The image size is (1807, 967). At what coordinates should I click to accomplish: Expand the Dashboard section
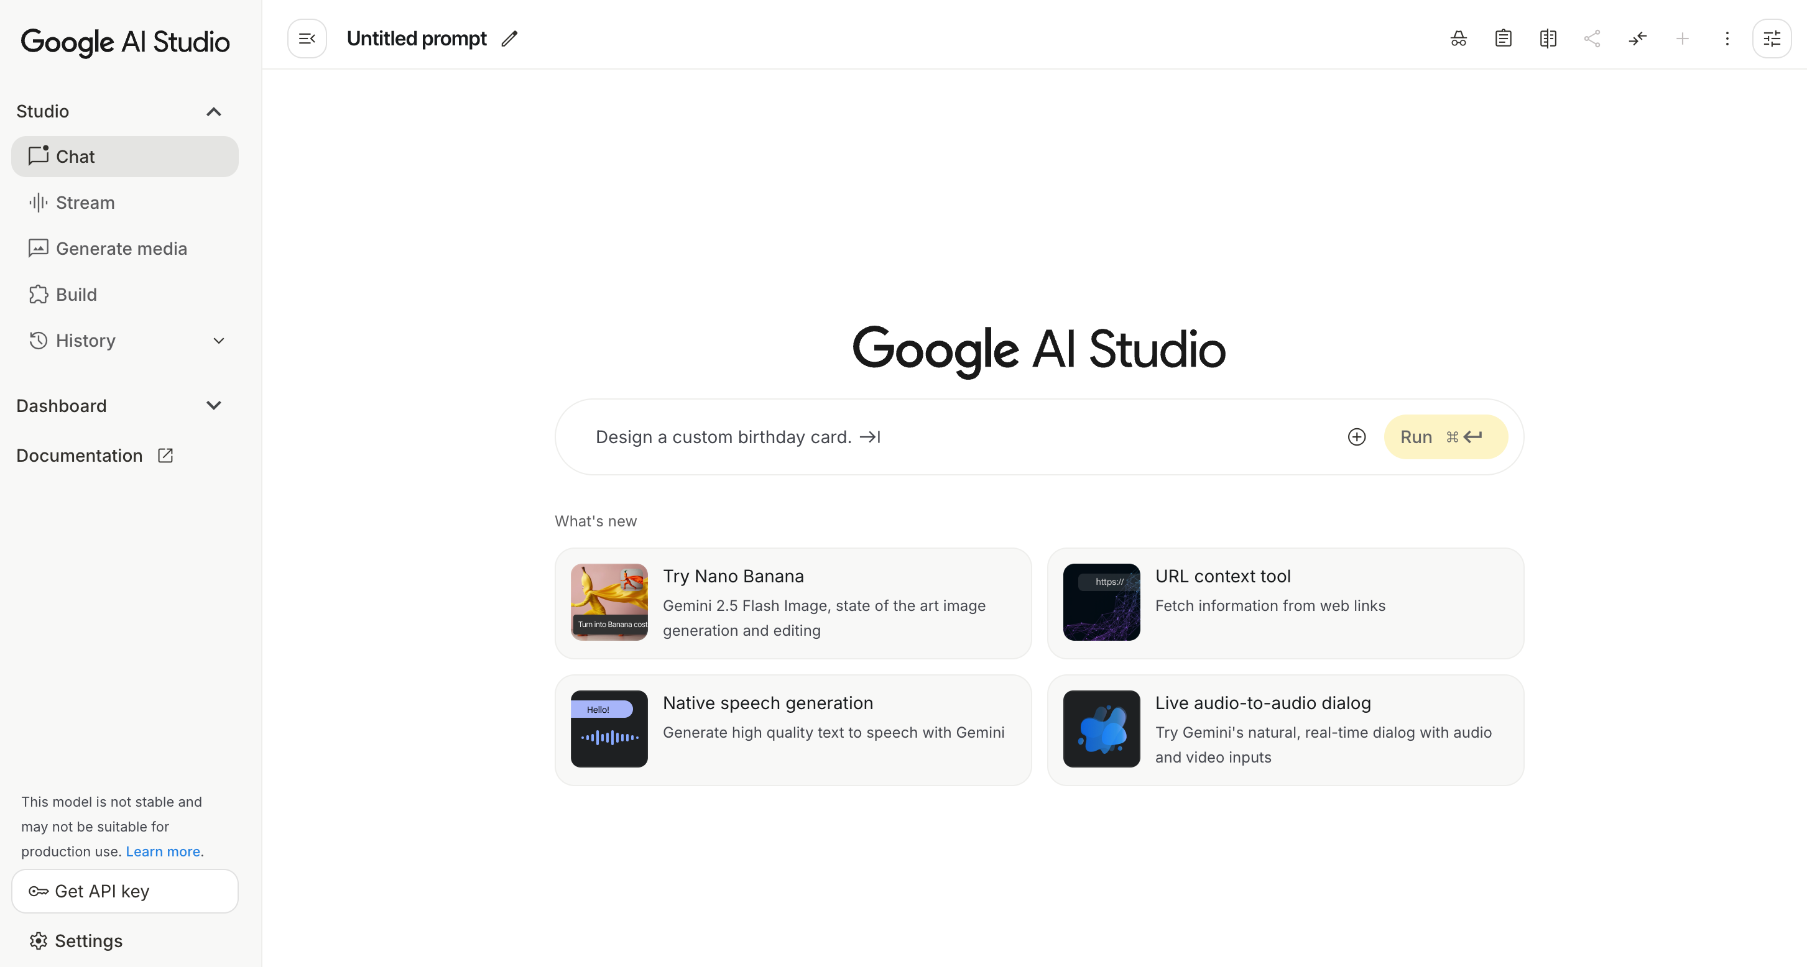coord(213,406)
